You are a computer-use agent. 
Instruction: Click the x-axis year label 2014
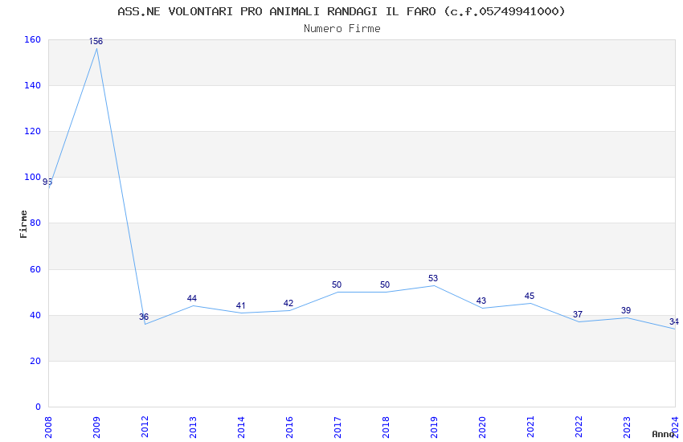pos(241,428)
